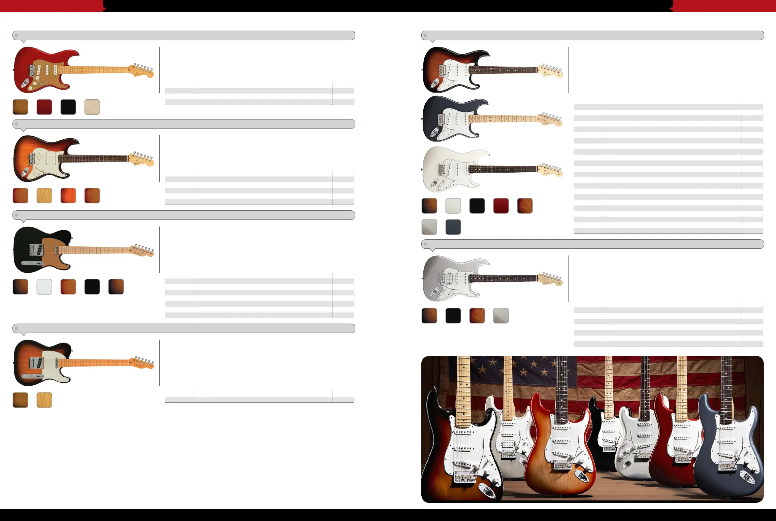Select the charcoal swatch below the white Stratocaster
This screenshot has height=521, width=776.
point(453,227)
